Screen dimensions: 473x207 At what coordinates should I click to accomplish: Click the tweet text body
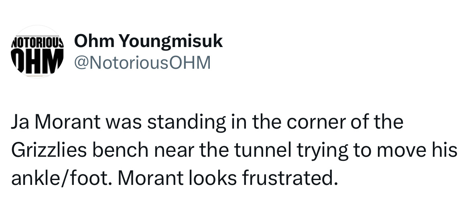(233, 150)
